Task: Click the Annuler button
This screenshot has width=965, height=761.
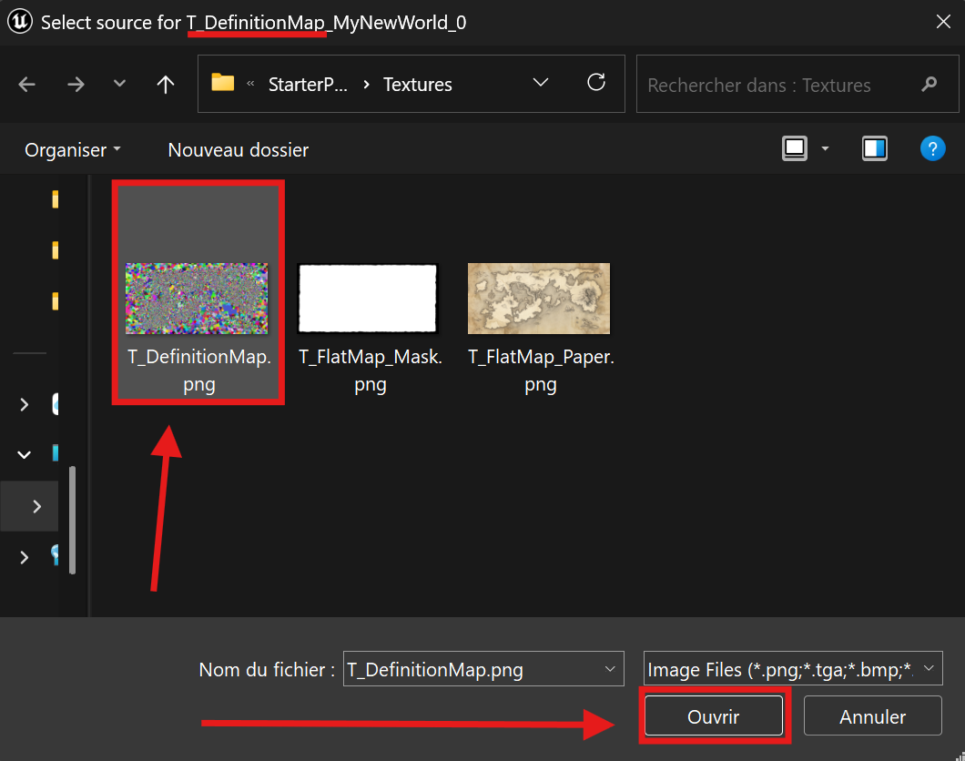Action: [x=873, y=716]
